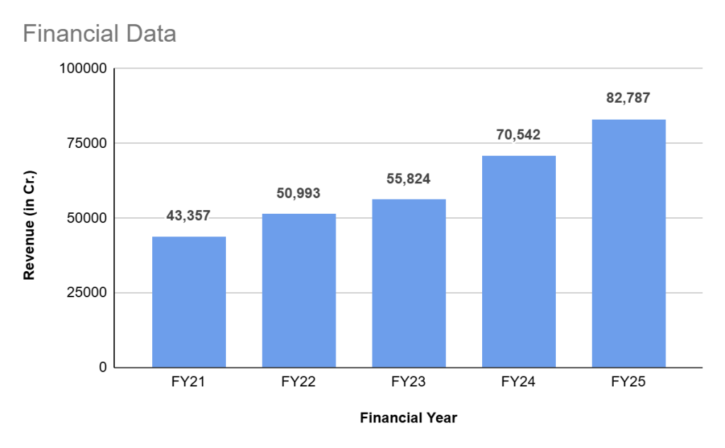Select the FY24 revenue bar

click(x=518, y=262)
